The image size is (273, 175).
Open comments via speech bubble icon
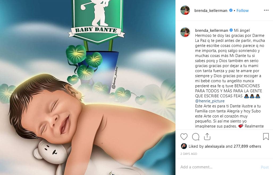click(x=196, y=137)
